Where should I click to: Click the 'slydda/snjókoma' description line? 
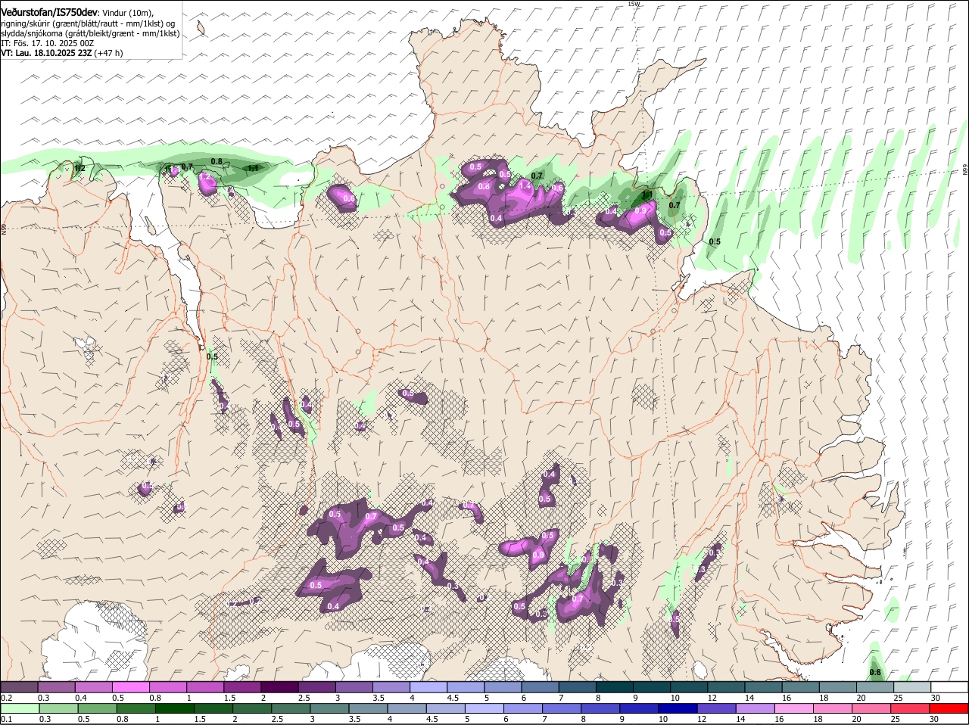click(x=90, y=33)
